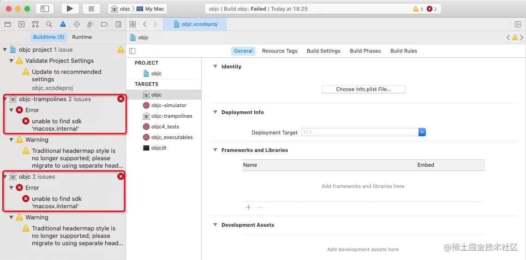
Task: Select the Issue navigator warning icon
Action: pyautogui.click(x=63, y=24)
